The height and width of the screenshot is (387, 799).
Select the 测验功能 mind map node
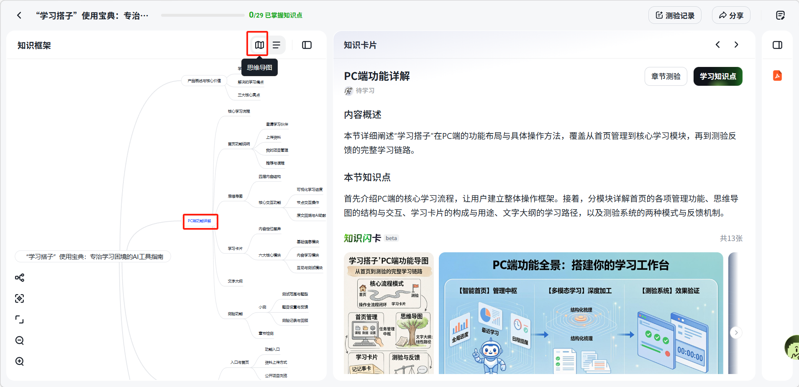235,314
